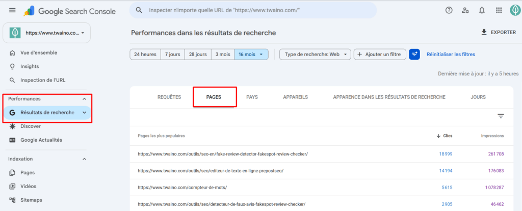Select the 3 mois date range
Image resolution: width=522 pixels, height=211 pixels.
click(x=223, y=54)
